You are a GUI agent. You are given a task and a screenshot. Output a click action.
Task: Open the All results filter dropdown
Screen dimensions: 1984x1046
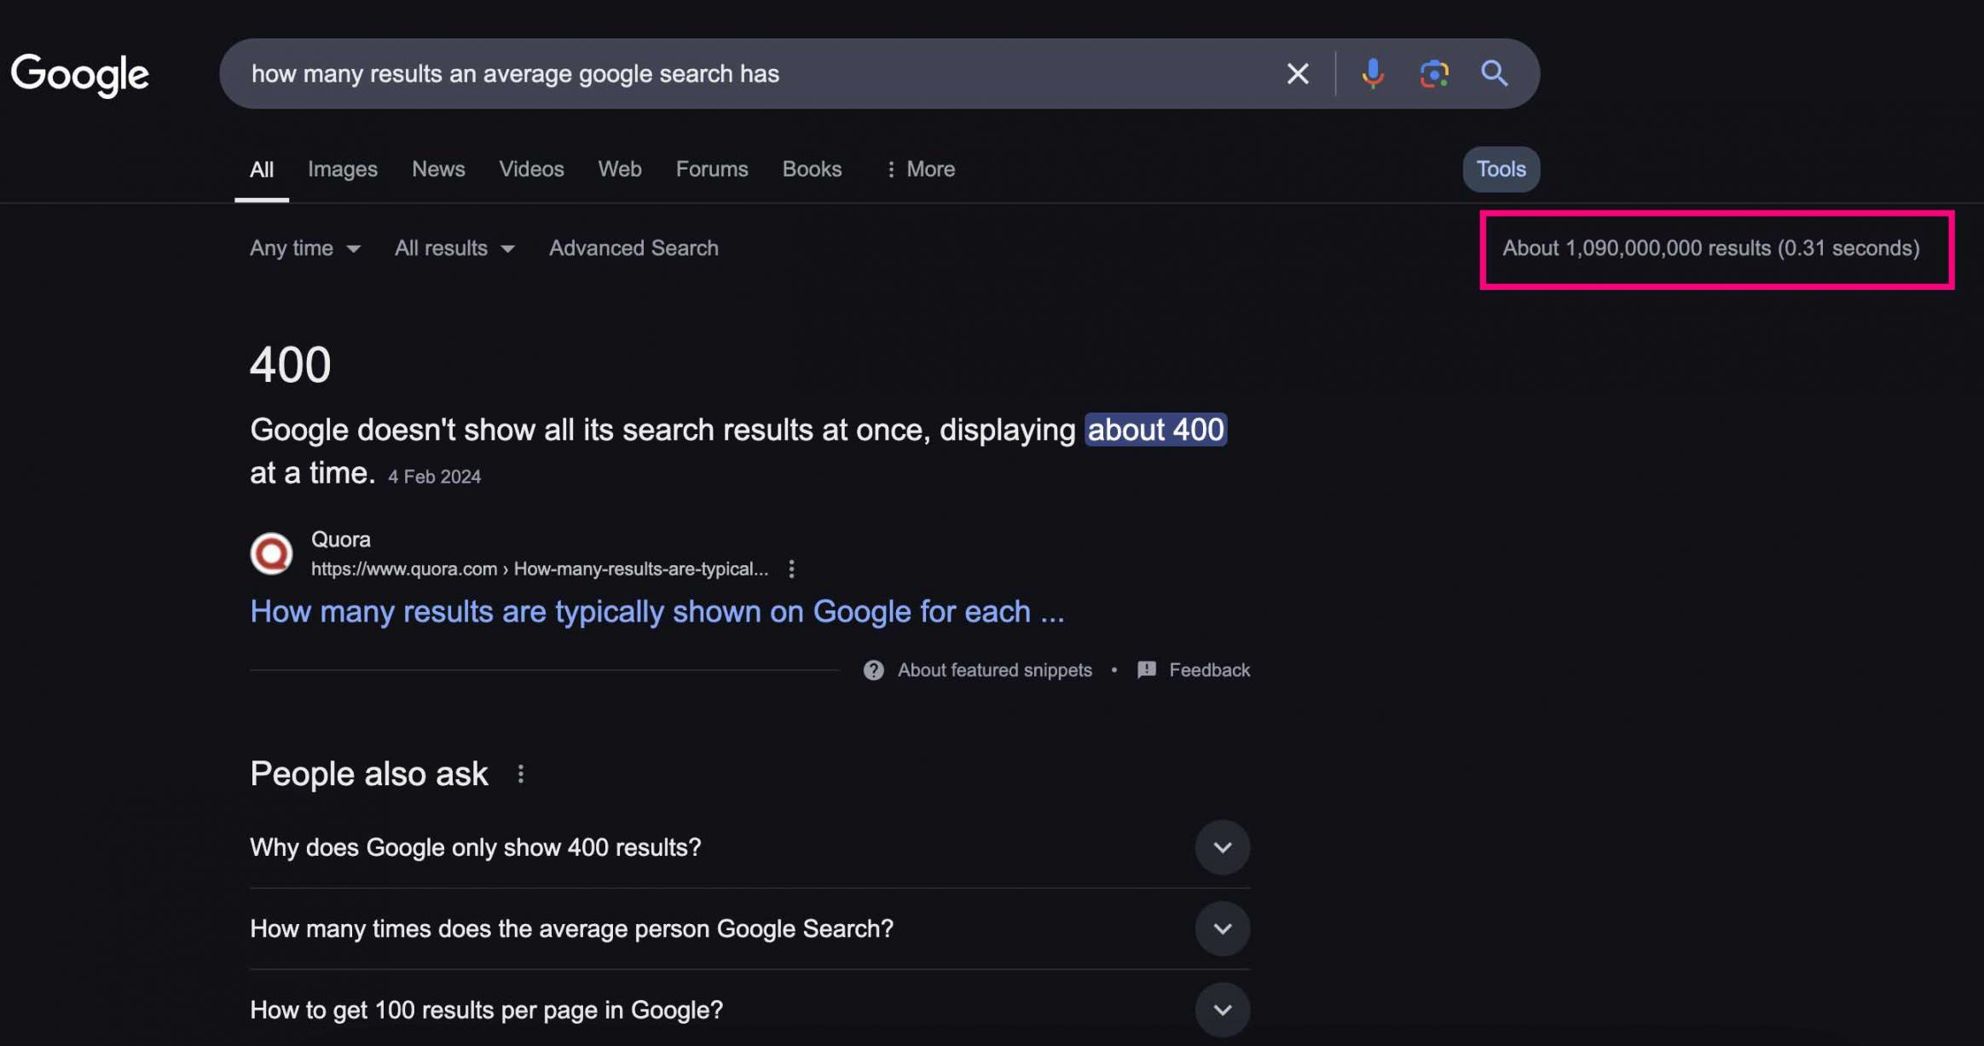[x=454, y=248]
